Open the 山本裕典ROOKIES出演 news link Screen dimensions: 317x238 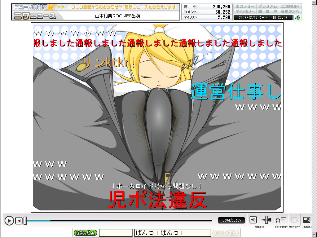pos(117,15)
